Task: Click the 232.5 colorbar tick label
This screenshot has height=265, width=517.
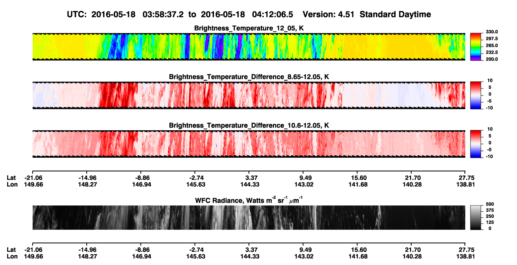Action: tap(492, 52)
